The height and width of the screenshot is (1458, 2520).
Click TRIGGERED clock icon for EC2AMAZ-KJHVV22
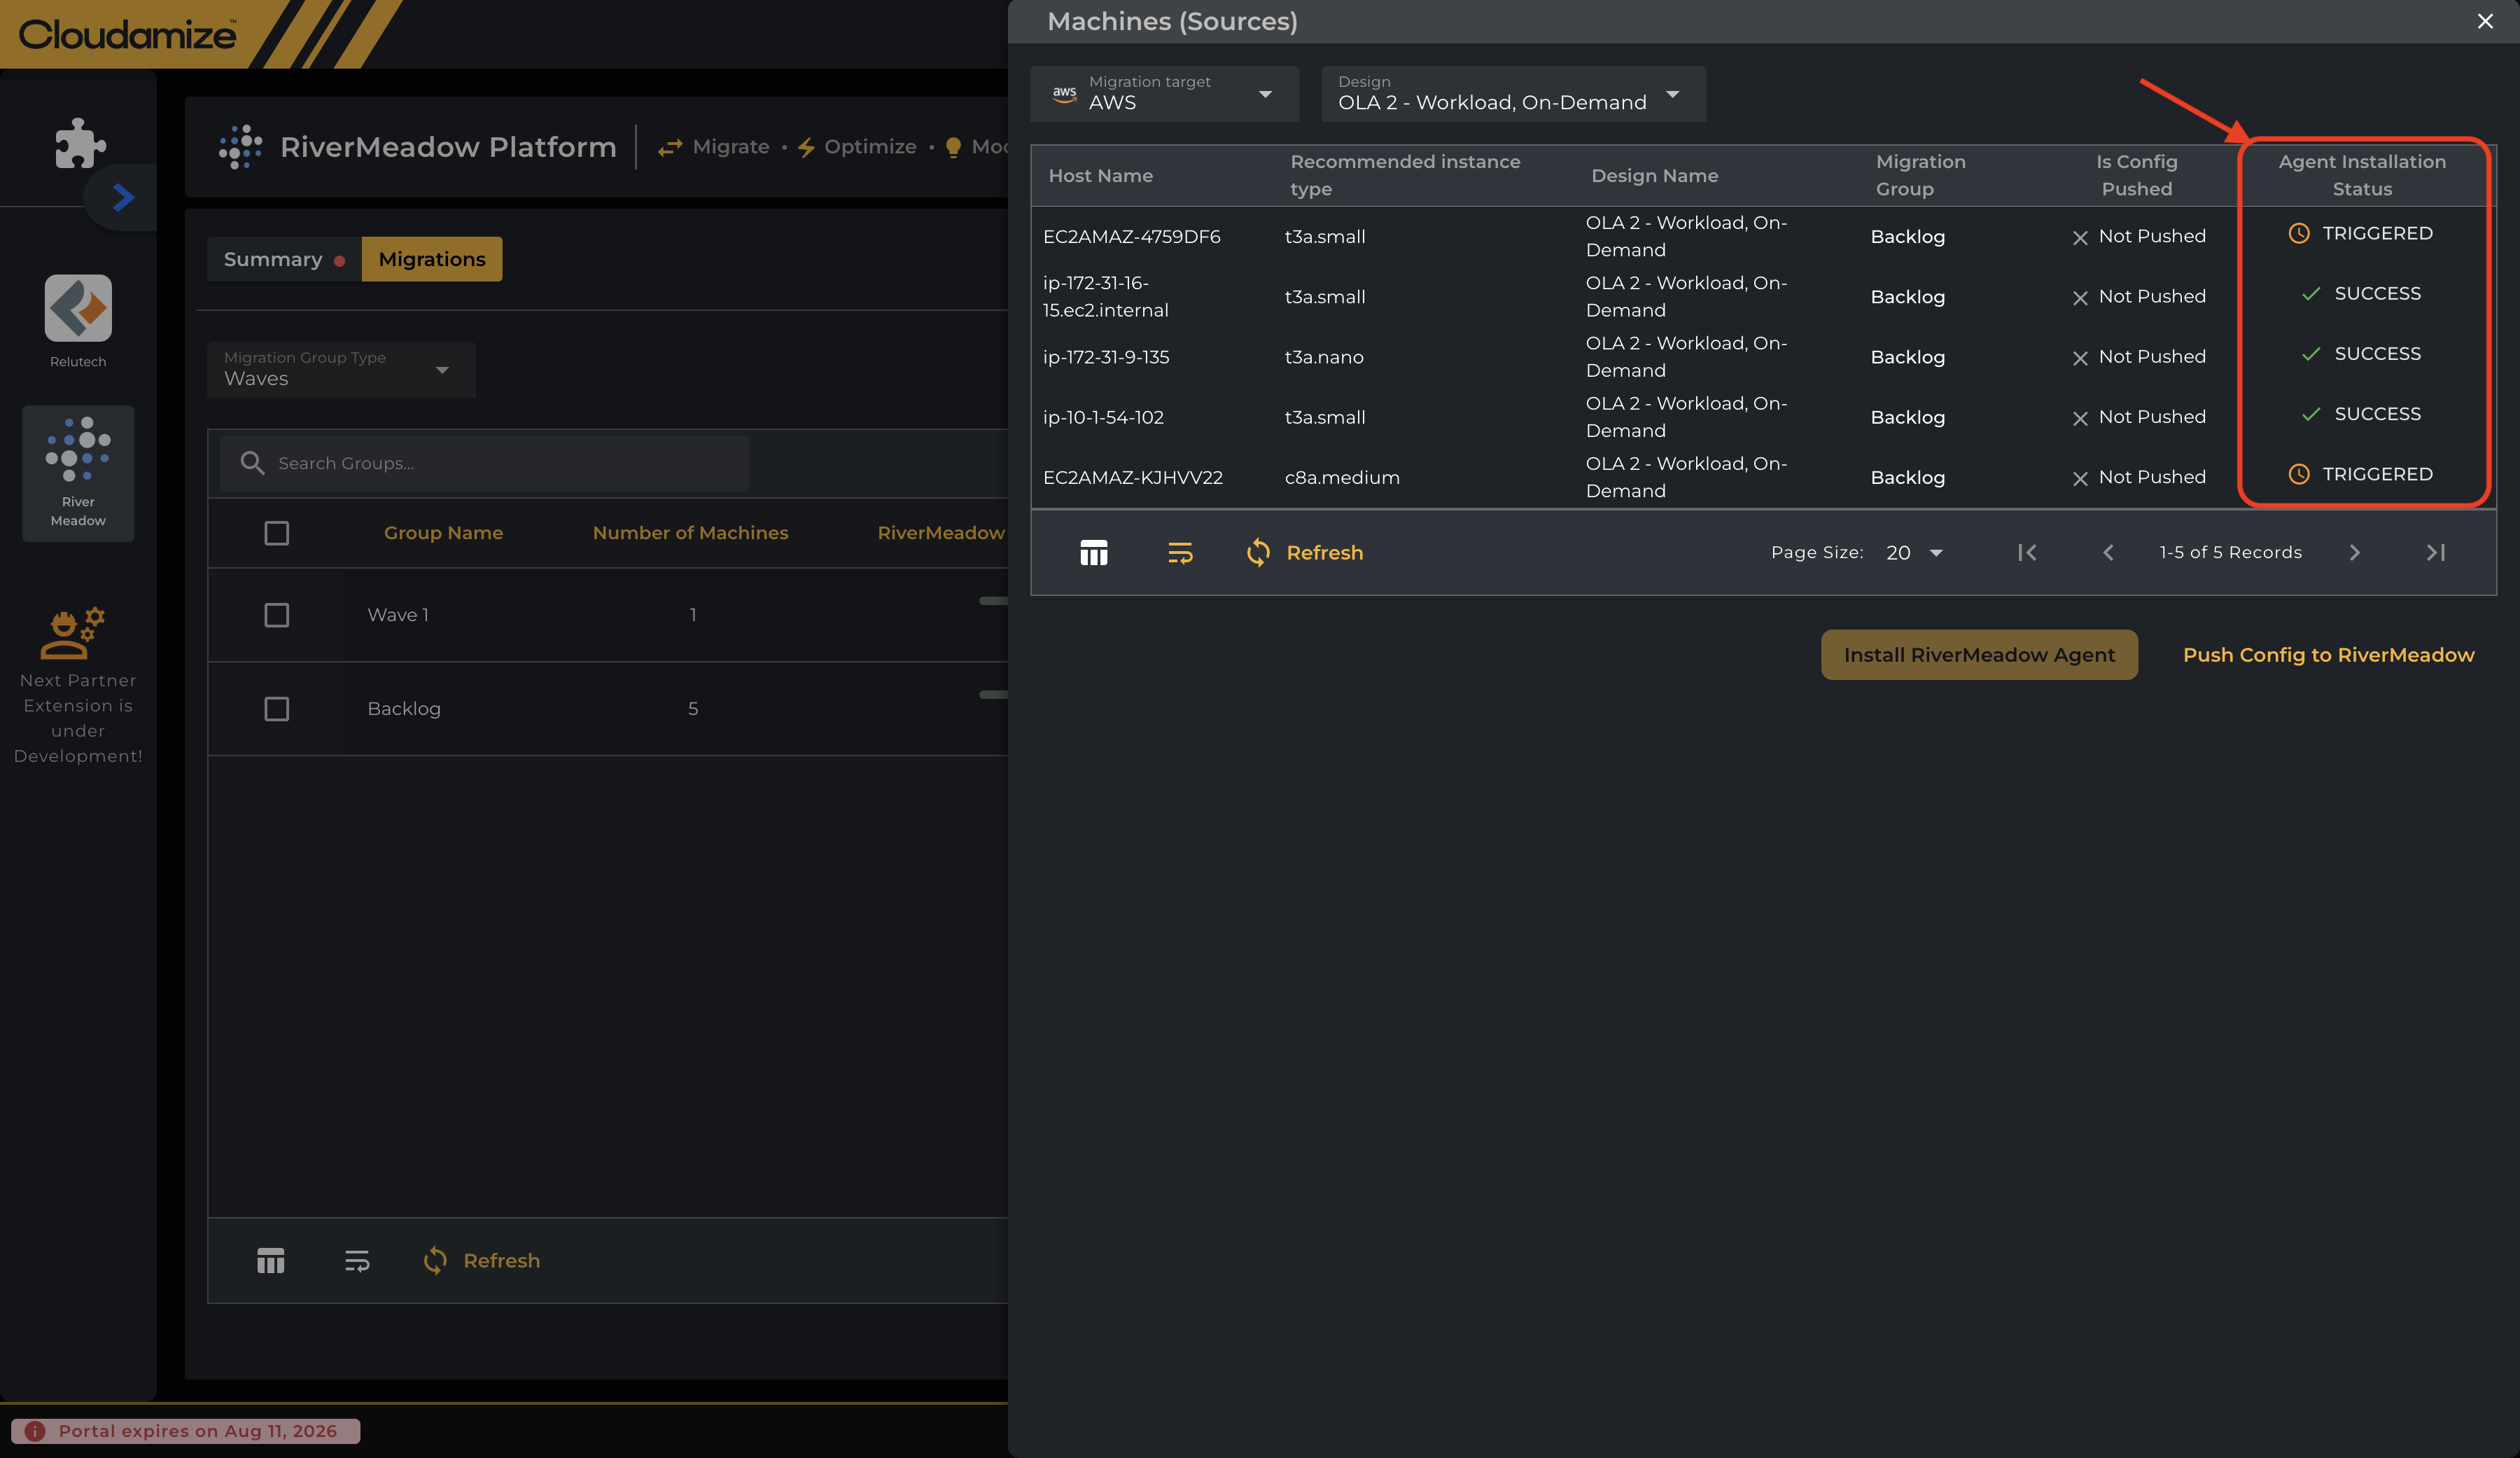(2299, 474)
